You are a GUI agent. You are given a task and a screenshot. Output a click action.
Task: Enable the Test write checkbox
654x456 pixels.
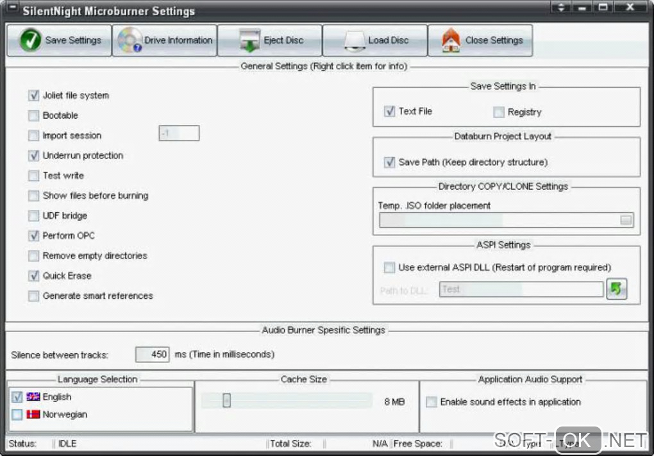click(33, 176)
